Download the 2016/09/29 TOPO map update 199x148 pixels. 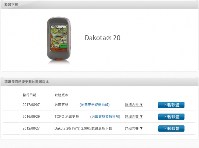(x=171, y=117)
